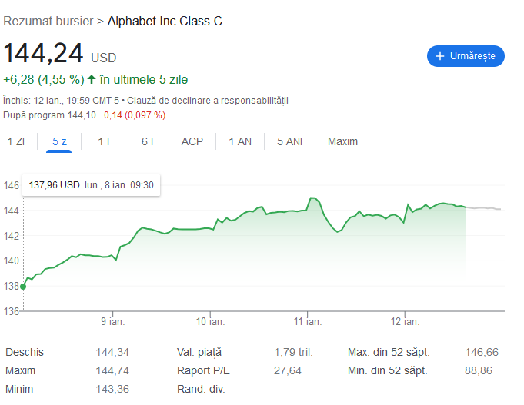Click the Minim value 143,36
524x405 pixels.
[112, 389]
